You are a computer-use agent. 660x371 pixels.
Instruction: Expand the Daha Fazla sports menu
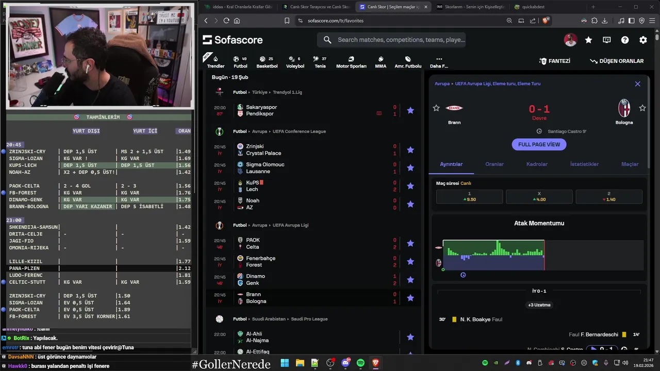coord(439,62)
